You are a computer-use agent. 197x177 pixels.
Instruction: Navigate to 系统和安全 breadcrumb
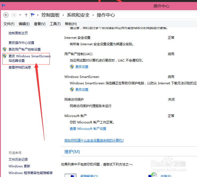[78, 15]
